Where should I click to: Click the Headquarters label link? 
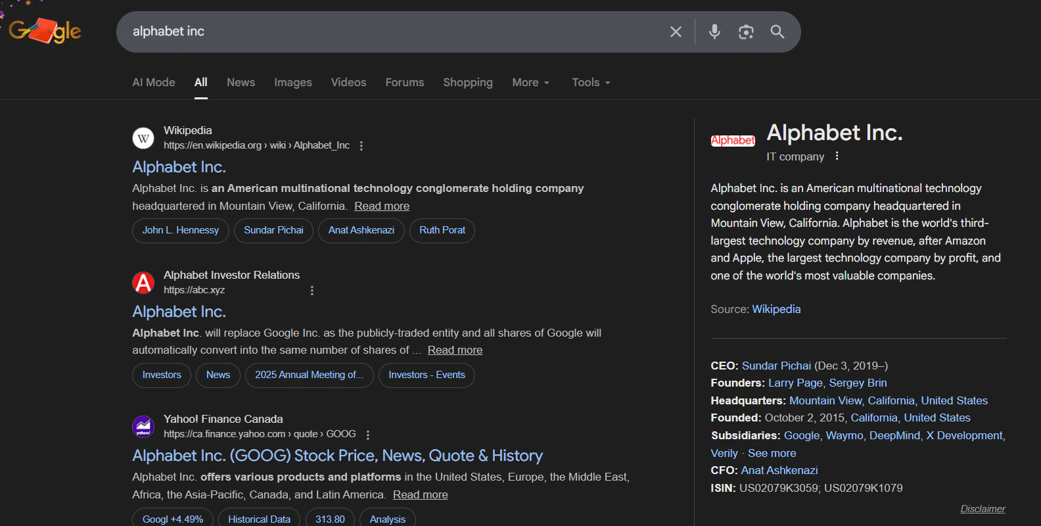pyautogui.click(x=748, y=400)
